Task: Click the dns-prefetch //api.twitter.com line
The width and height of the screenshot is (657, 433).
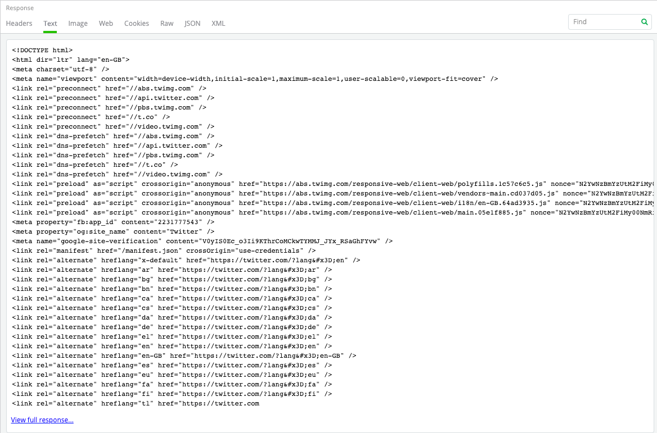Action: 118,146
